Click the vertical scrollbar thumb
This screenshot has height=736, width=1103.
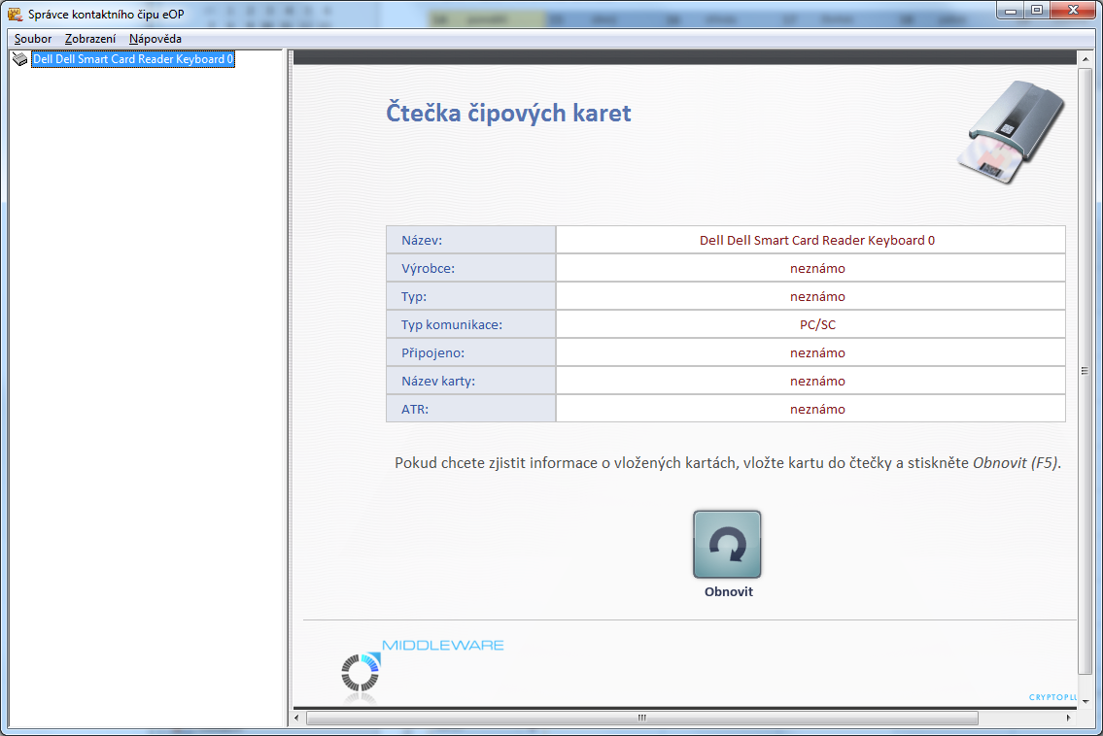coord(1086,371)
